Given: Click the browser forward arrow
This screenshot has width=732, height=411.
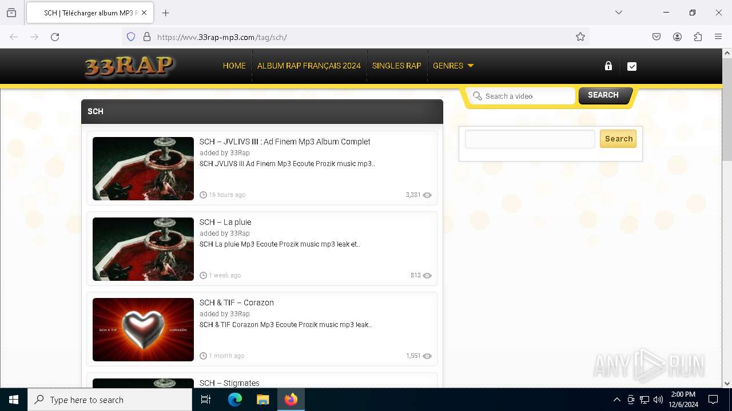Looking at the screenshot, I should click(34, 37).
